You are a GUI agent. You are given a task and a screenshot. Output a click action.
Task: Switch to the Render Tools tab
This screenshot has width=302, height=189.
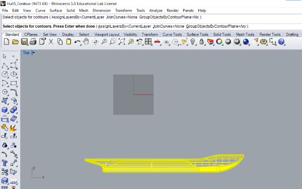coord(270,34)
